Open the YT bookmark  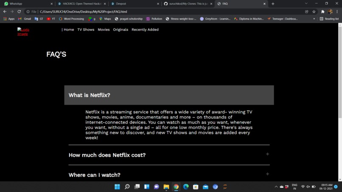click(x=51, y=19)
